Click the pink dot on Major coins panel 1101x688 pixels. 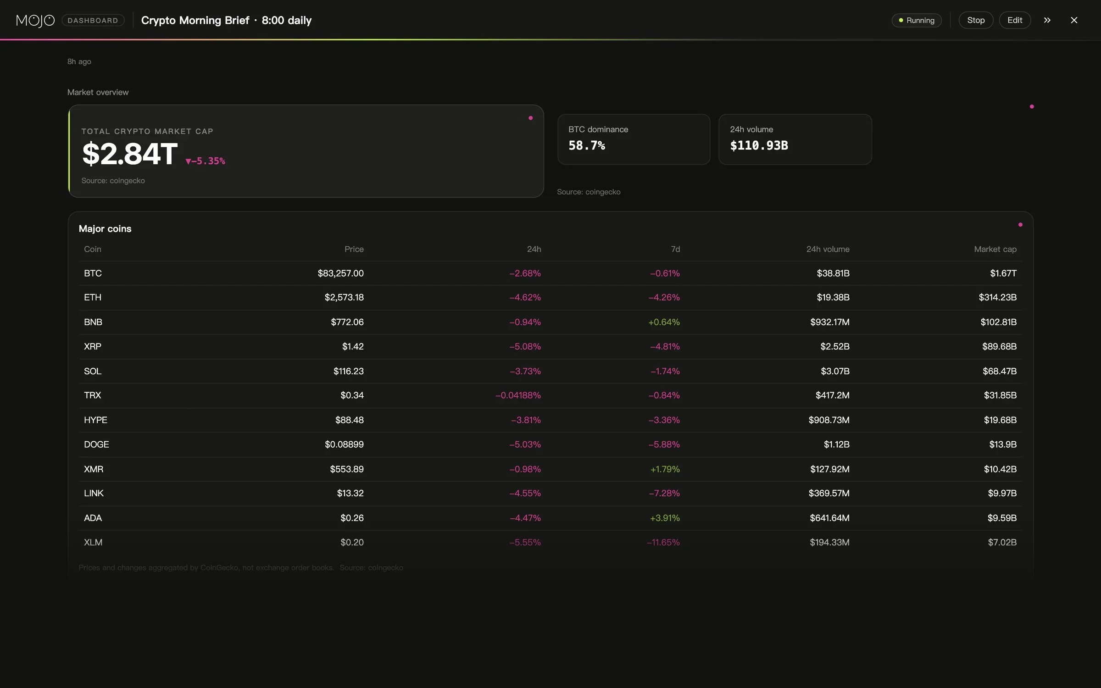(x=1020, y=225)
